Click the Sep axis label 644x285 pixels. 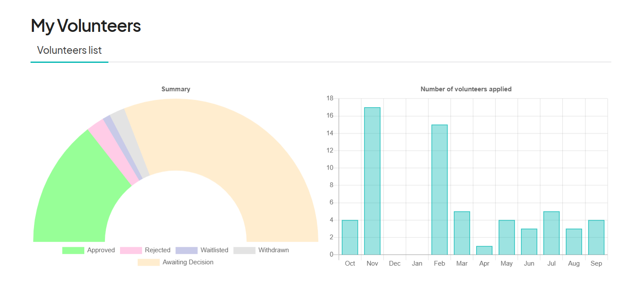[596, 263]
